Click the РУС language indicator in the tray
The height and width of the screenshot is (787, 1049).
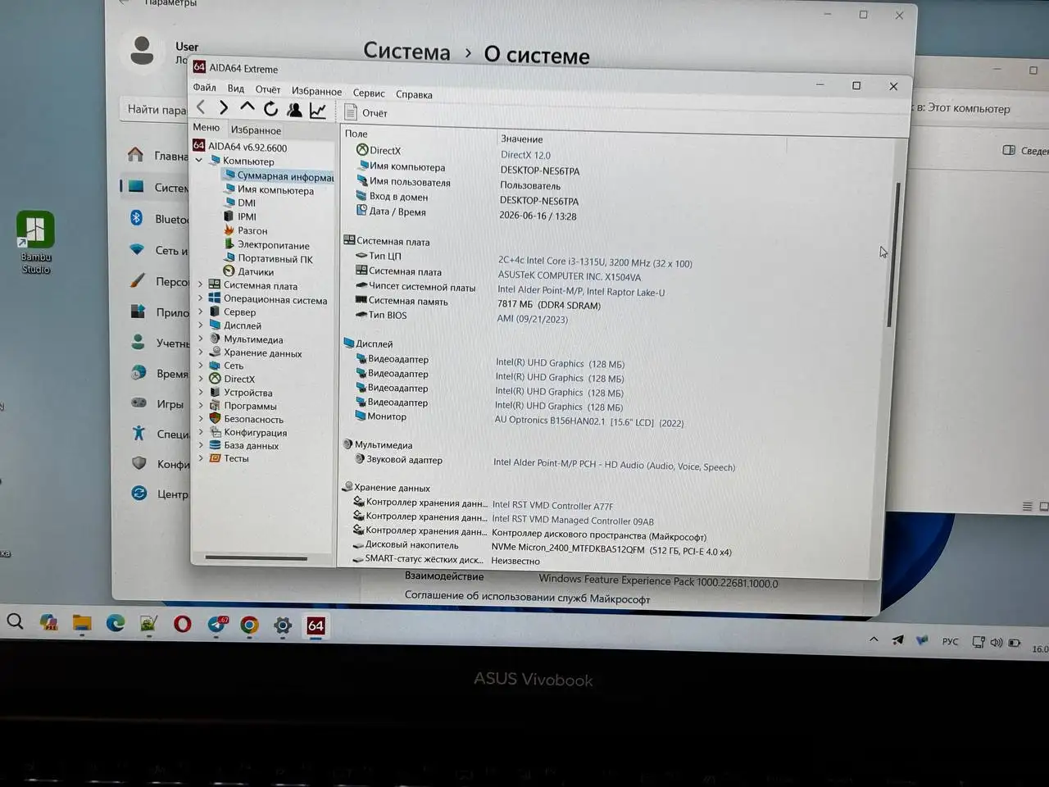(951, 641)
